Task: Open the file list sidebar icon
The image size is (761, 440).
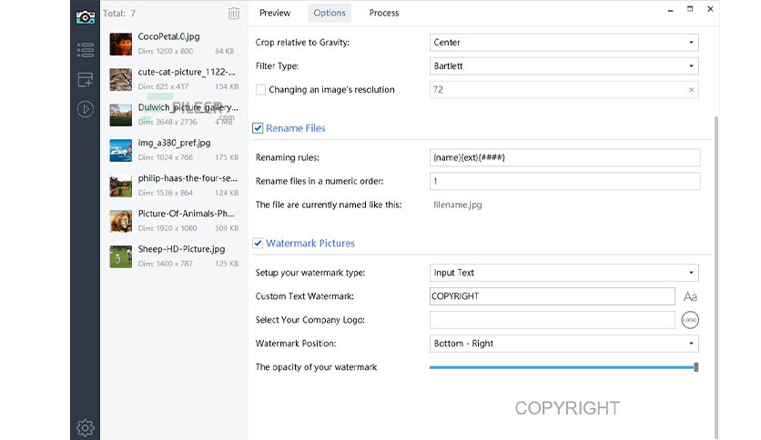Action: pyautogui.click(x=86, y=50)
